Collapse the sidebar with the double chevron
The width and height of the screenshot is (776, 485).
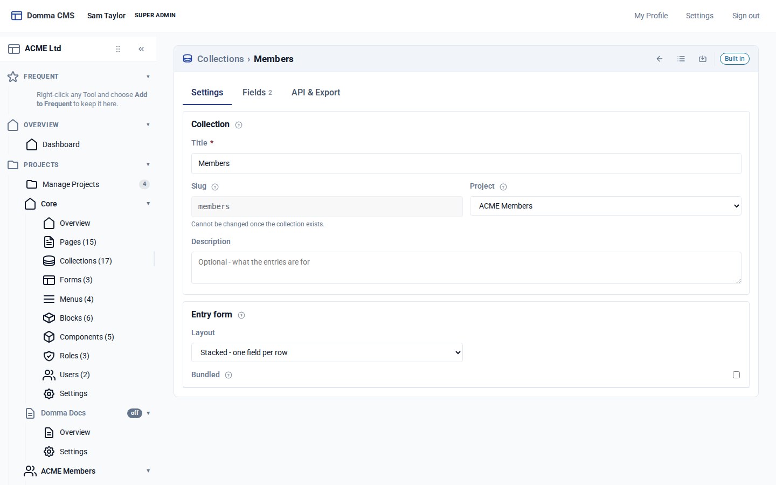[141, 49]
